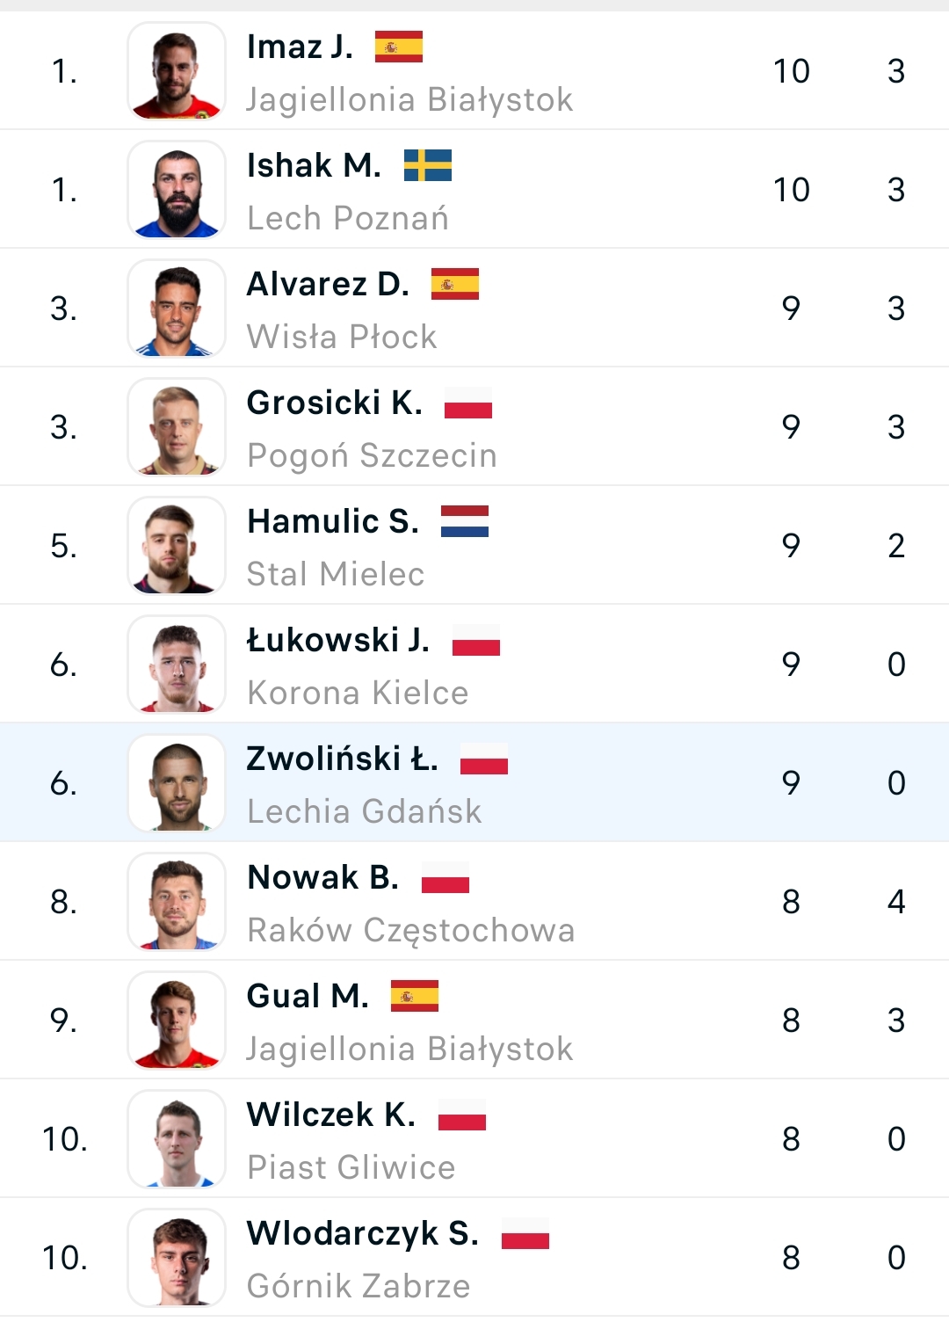This screenshot has width=949, height=1322.
Task: Open the Łukowski J. player name
Action: pyautogui.click(x=338, y=640)
